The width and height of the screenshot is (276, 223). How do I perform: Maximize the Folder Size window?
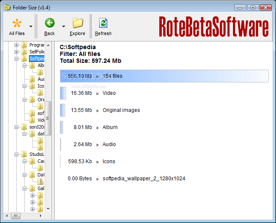click(253, 7)
